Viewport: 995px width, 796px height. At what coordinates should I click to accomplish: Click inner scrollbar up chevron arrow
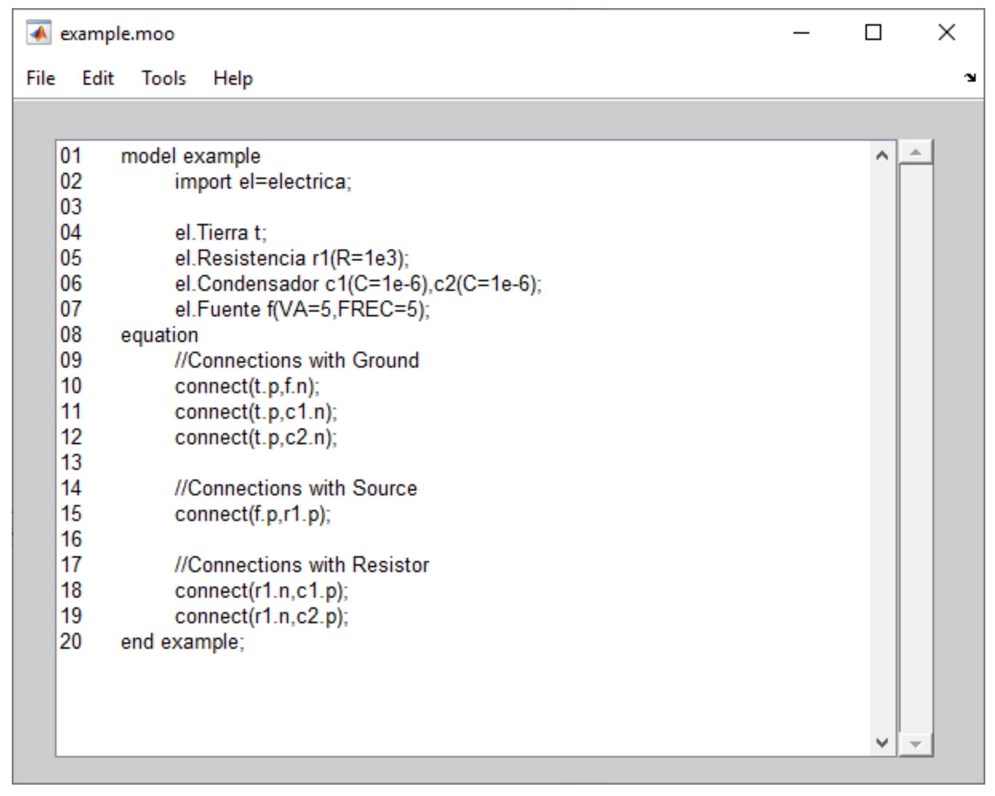882,155
